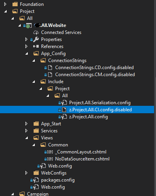Click the Campaign folder icon
The image size is (156, 196).
click(x=22, y=194)
